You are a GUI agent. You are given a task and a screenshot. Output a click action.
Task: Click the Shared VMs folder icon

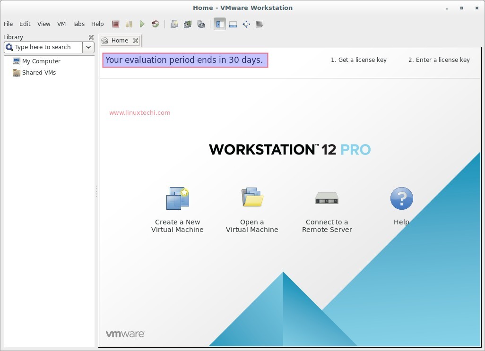pos(16,73)
